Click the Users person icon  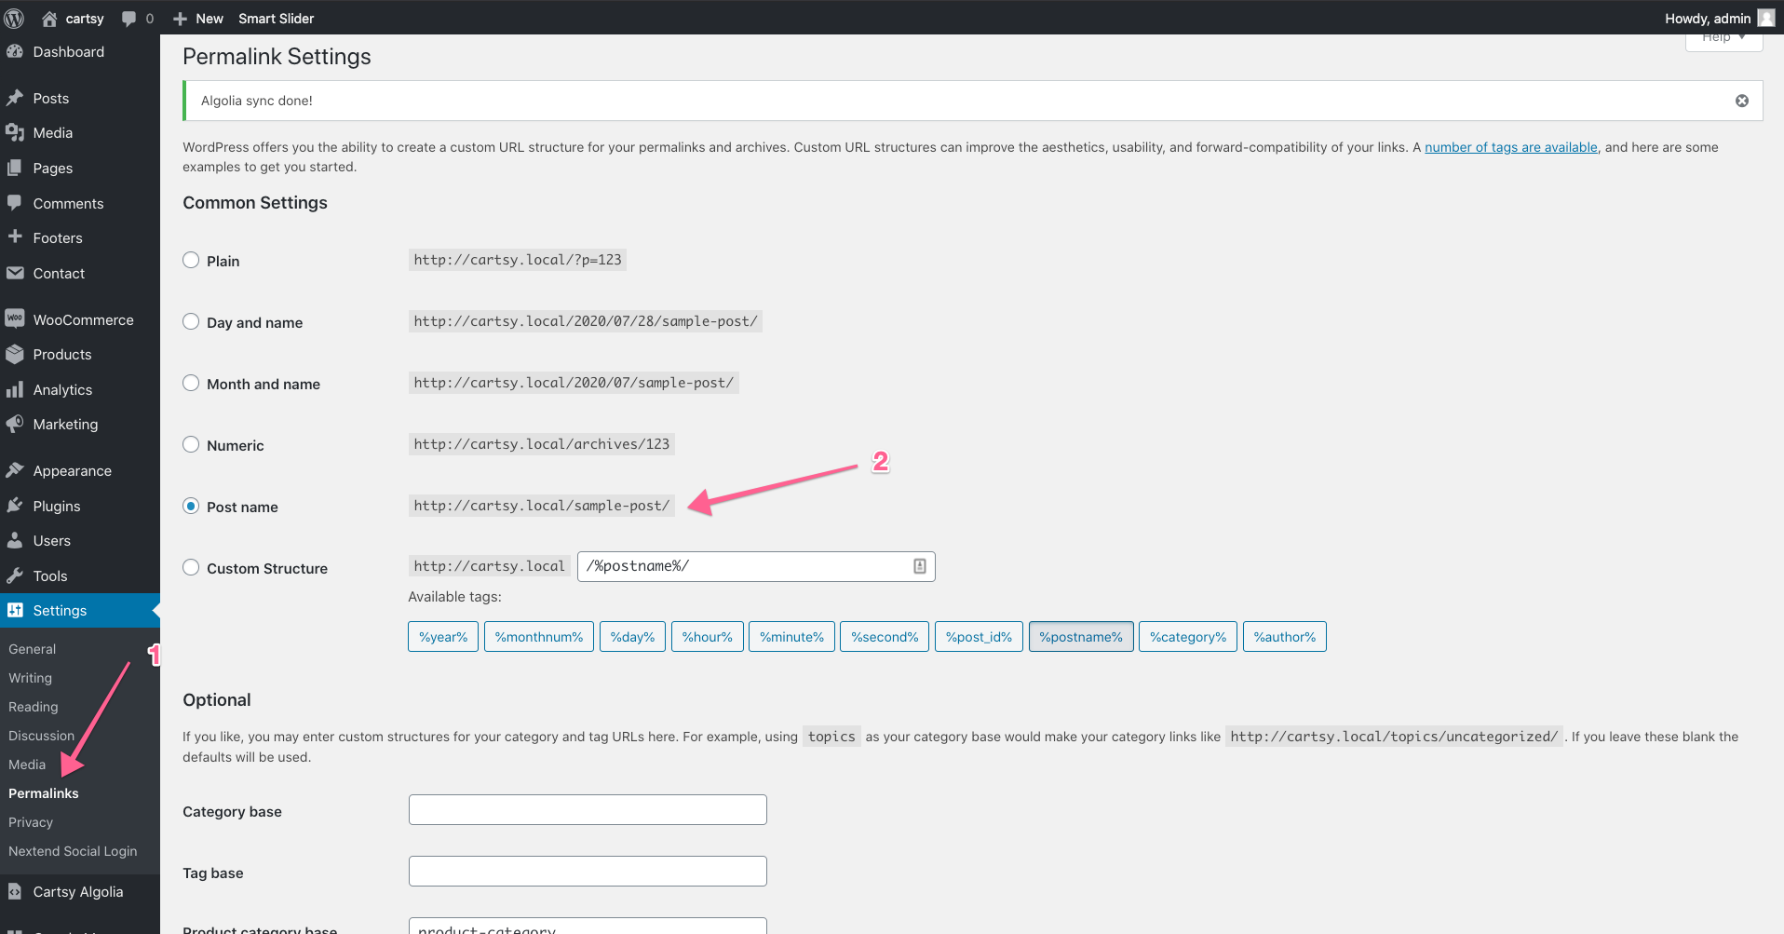click(x=15, y=540)
